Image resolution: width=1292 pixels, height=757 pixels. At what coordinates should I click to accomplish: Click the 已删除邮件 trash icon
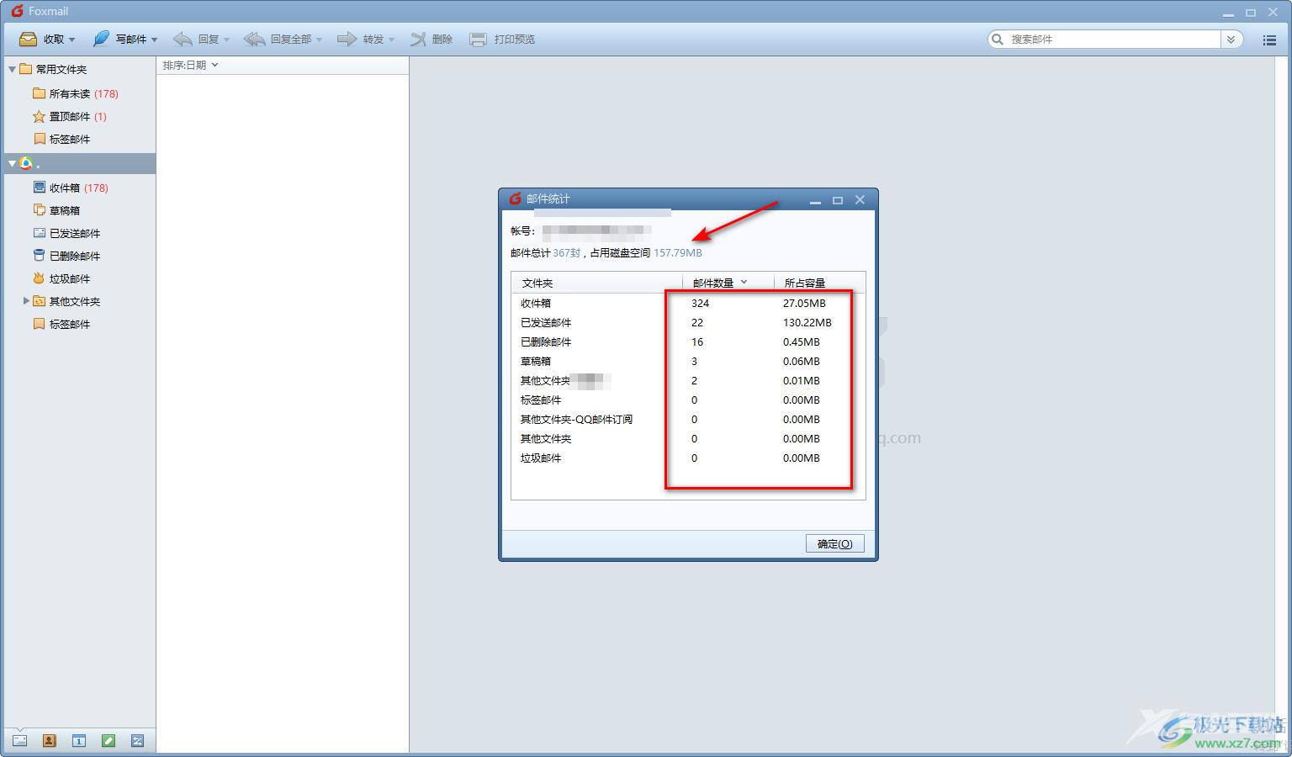39,255
